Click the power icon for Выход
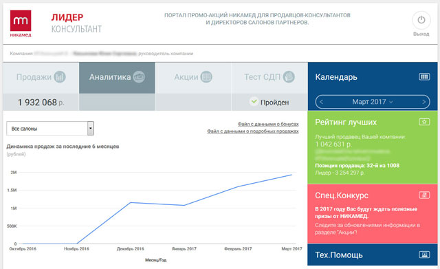The width and height of the screenshot is (440, 269). pos(421,20)
